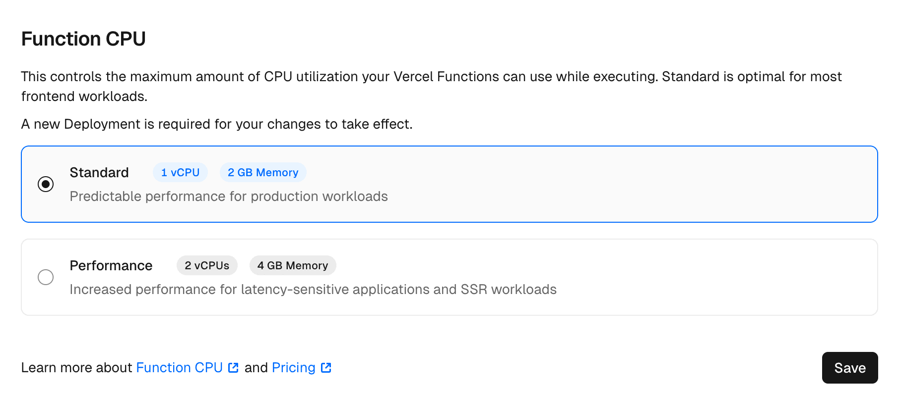Image resolution: width=900 pixels, height=393 pixels.
Task: Click the "4 GB Memory" badge
Action: click(x=293, y=265)
